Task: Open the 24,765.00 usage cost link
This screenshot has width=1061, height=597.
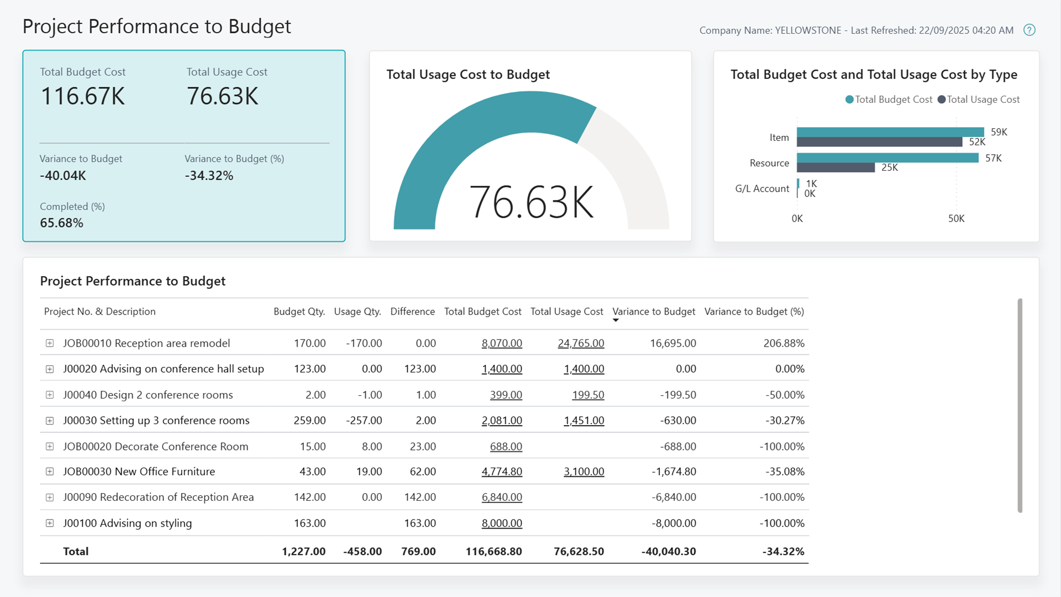Action: (x=581, y=343)
